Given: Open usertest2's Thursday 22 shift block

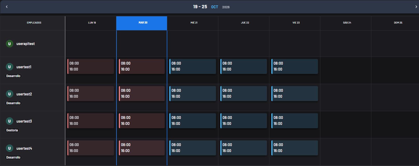Looking at the screenshot, I should [x=244, y=94].
